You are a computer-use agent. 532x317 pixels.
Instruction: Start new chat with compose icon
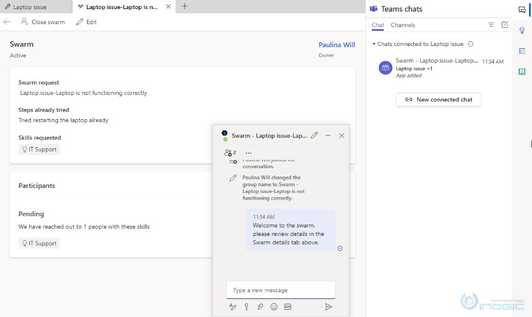tap(505, 25)
